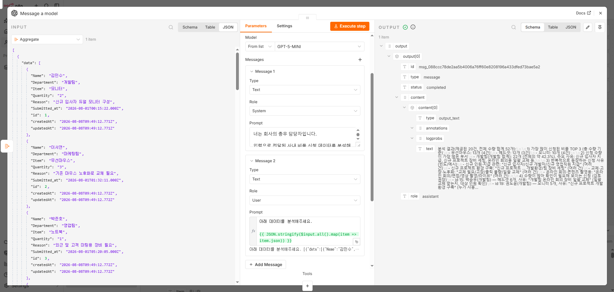
Task: Expand the annotations node
Action: (x=412, y=128)
